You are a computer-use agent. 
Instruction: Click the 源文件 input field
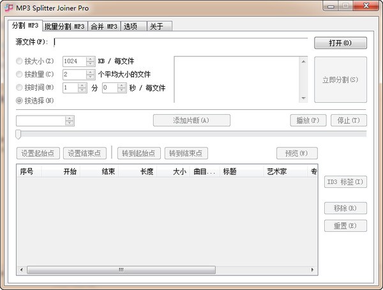click(x=181, y=42)
